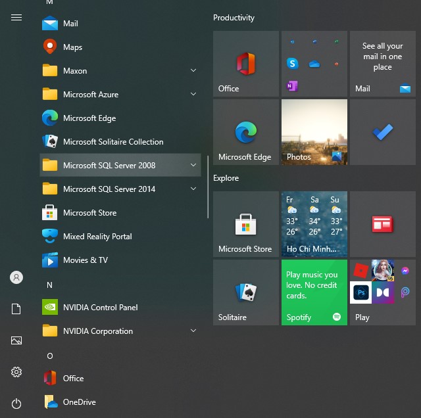Click the user account avatar icon
The image size is (421, 418).
pyautogui.click(x=16, y=277)
